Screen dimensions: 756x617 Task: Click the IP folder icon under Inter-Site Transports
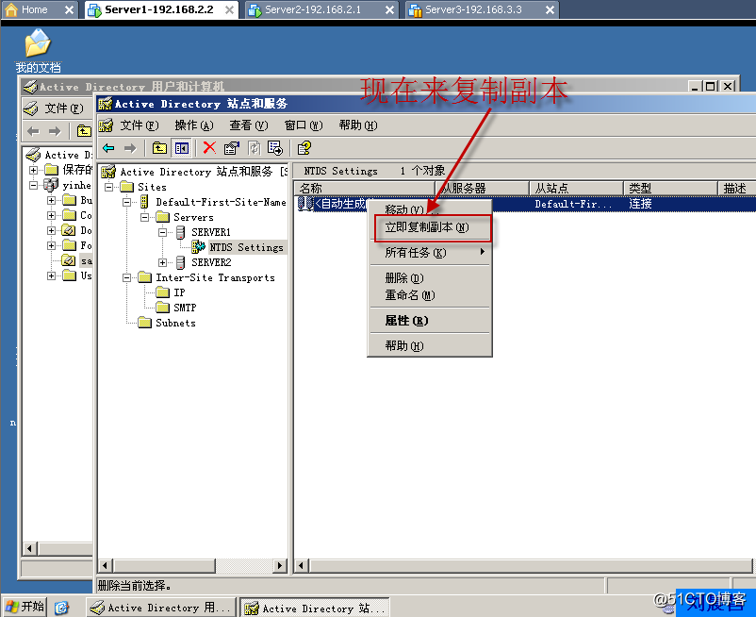[x=162, y=292]
